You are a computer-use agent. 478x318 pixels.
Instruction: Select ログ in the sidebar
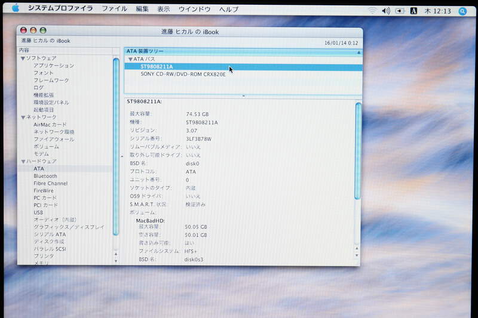click(38, 87)
